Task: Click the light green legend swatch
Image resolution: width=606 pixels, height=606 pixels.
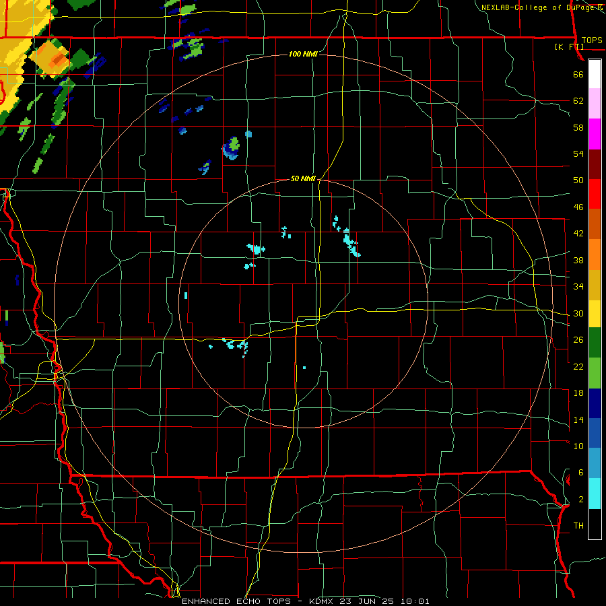Action: (x=595, y=373)
